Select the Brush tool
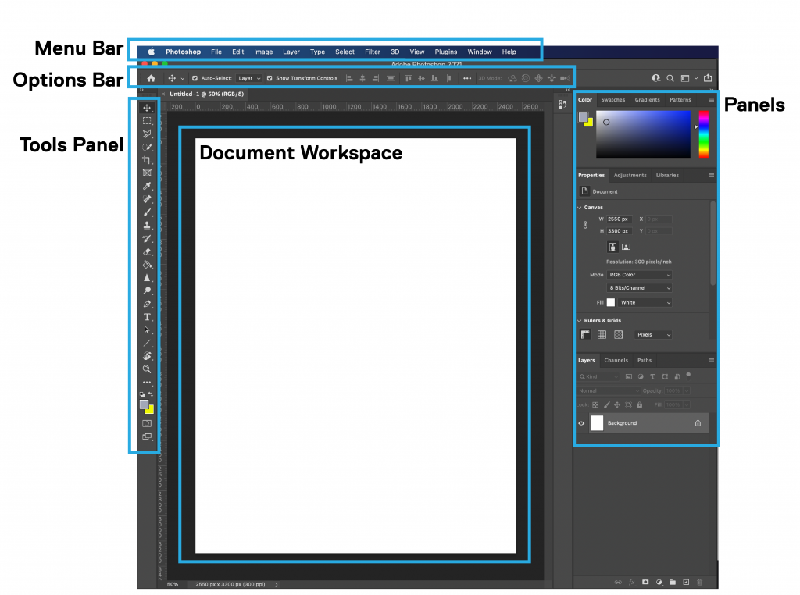 147,212
